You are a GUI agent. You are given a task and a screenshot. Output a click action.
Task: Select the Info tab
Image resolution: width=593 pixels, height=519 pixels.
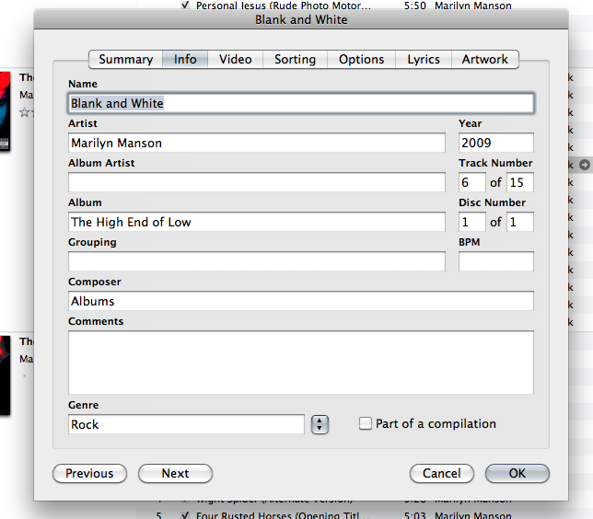[x=185, y=59]
